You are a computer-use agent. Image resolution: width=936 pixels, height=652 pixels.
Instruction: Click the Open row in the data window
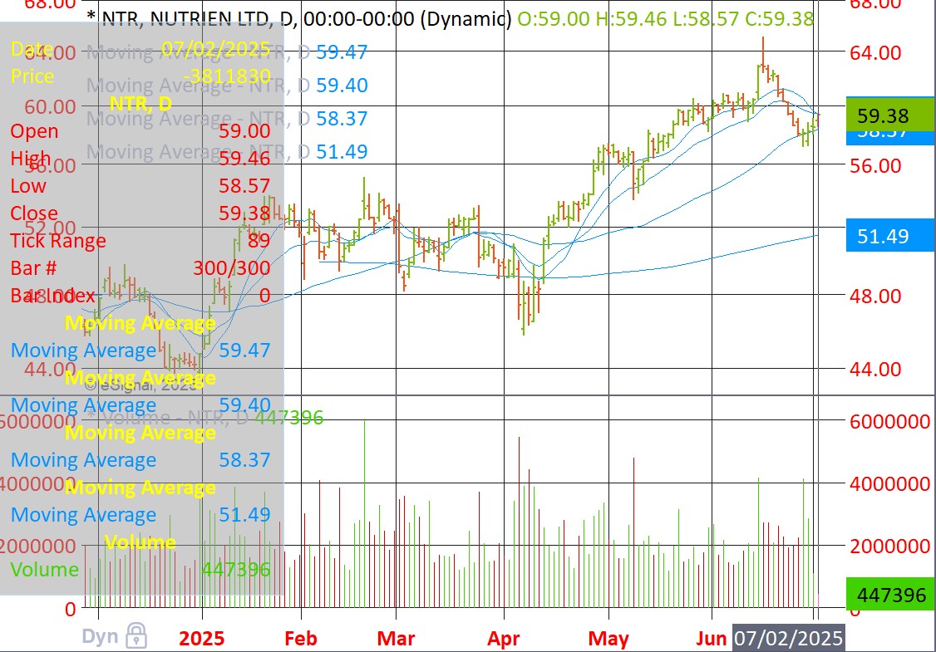(140, 130)
